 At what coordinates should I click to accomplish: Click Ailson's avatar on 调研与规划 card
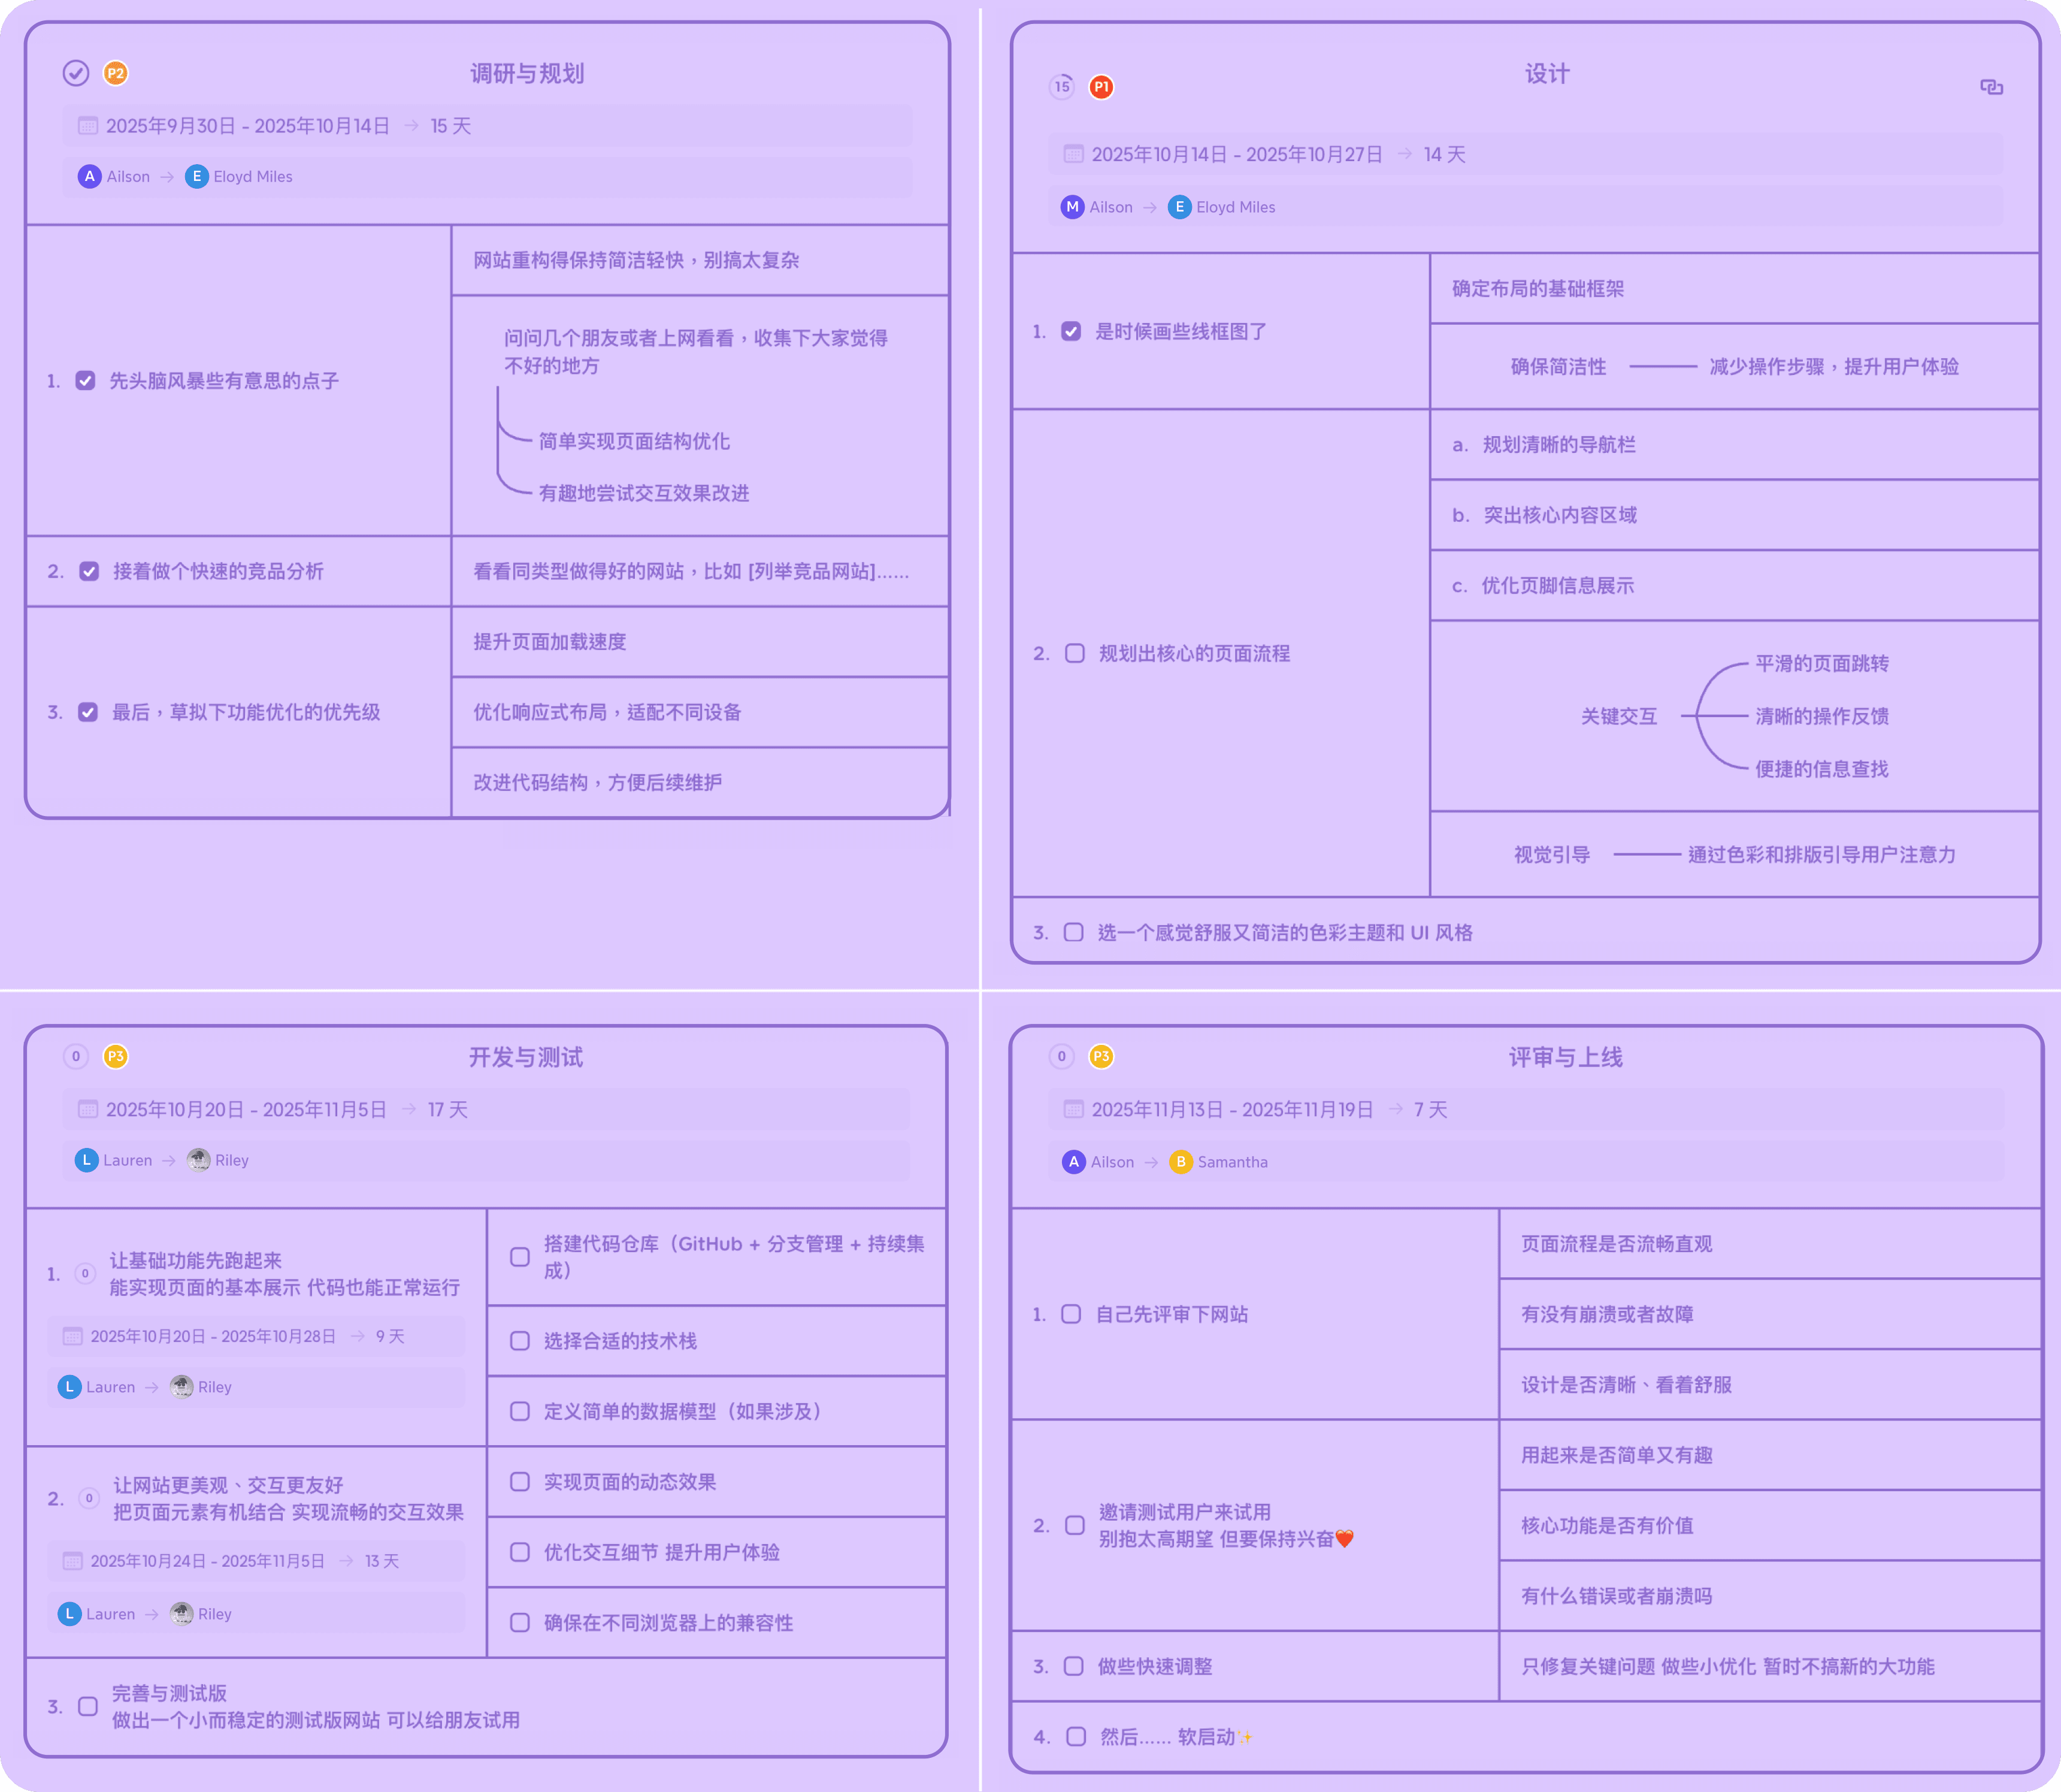(90, 176)
